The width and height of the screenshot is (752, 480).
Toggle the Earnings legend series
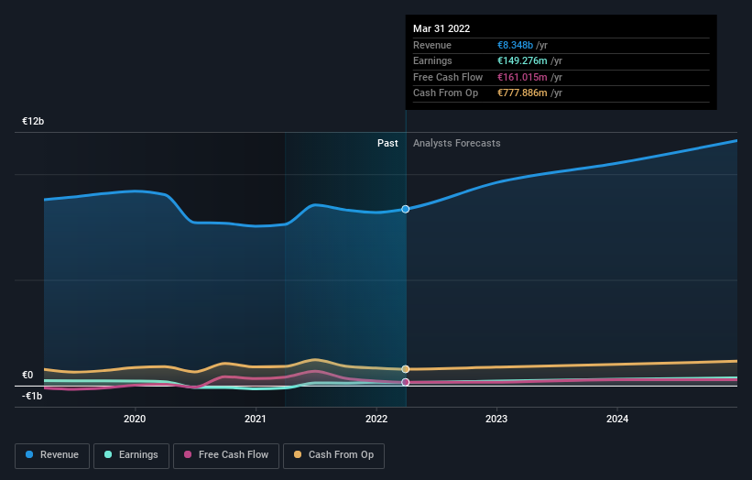[131, 455]
